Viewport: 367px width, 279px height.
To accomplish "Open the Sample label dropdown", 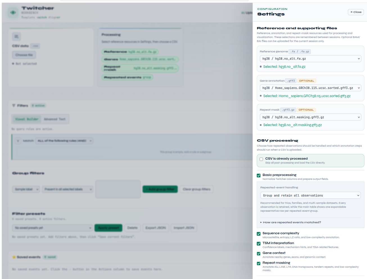I will tap(26, 189).
